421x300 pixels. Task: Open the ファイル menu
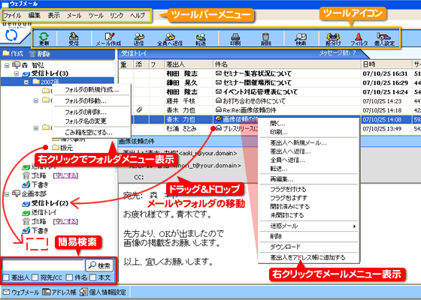point(12,15)
